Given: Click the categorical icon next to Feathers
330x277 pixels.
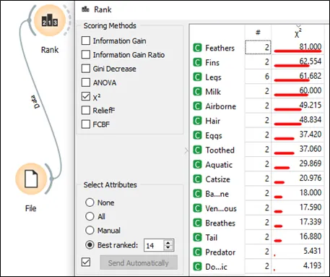Looking at the screenshot, I should [197, 48].
